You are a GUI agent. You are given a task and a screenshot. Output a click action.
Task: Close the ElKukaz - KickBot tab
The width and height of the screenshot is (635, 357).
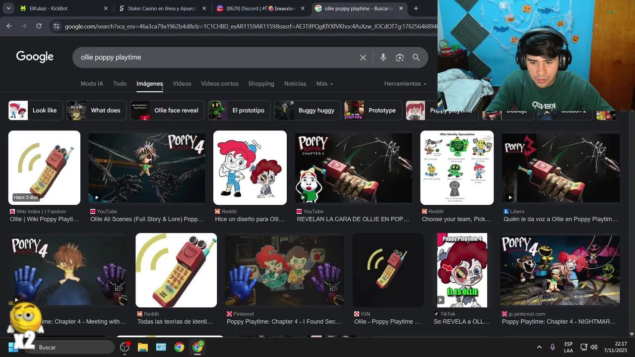tap(106, 8)
